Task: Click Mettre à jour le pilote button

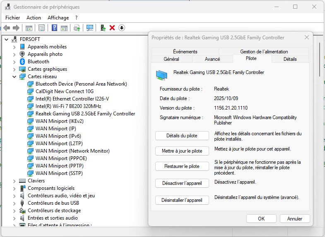Action: [x=182, y=151]
